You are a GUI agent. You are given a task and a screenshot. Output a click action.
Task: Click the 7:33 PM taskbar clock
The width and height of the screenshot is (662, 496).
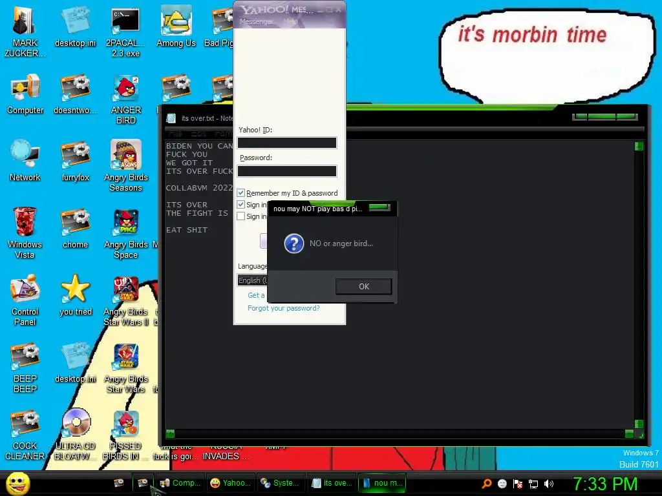[x=605, y=484]
